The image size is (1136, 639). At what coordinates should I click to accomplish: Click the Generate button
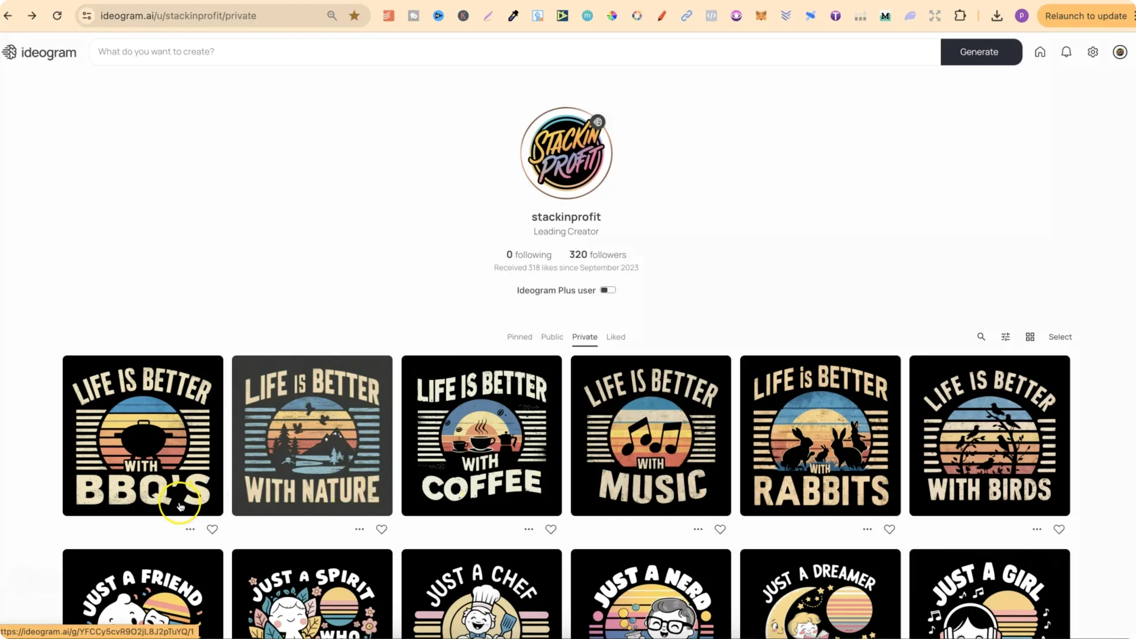980,52
